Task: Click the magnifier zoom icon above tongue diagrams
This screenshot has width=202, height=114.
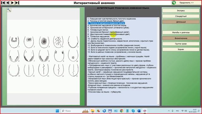Action: (9, 10)
